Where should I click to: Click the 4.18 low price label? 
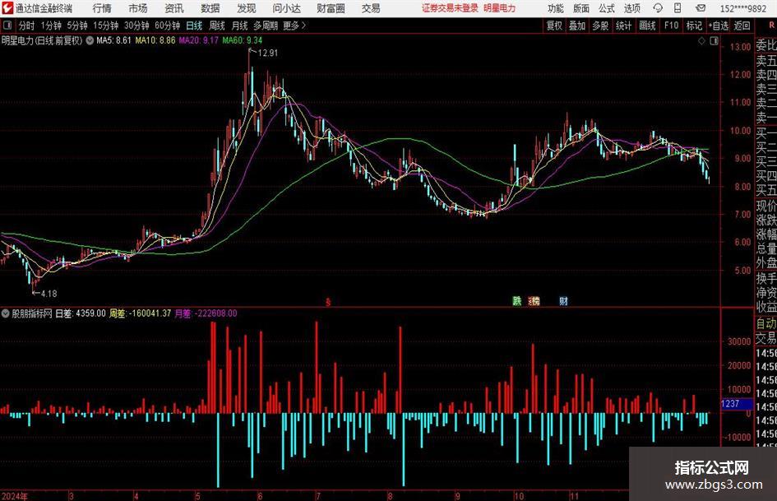click(49, 294)
